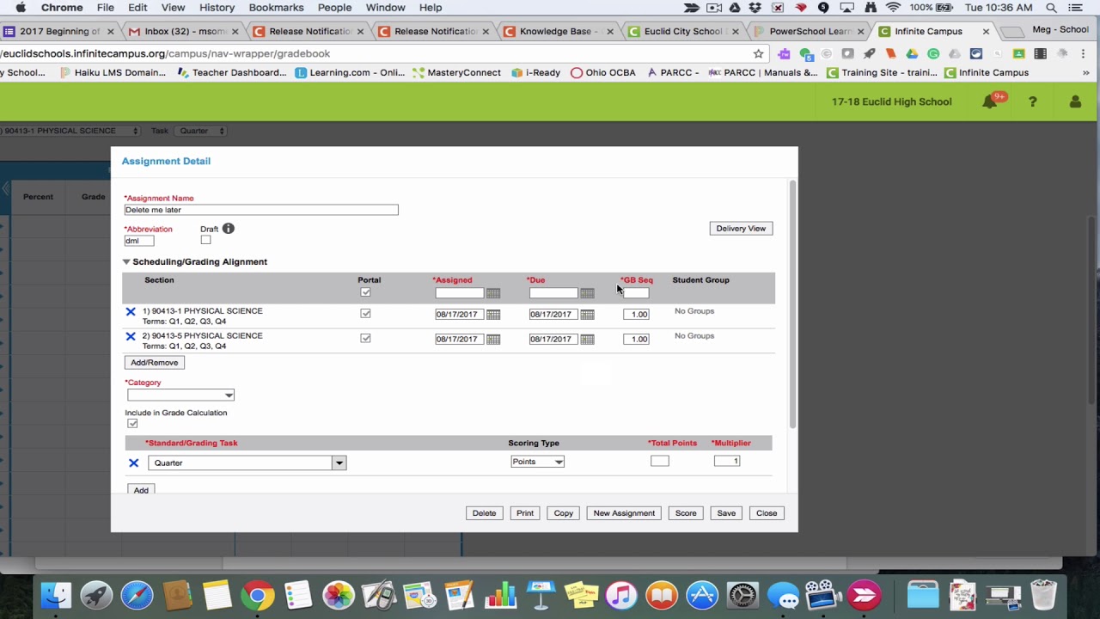Click the Add/Remove sections button
The width and height of the screenshot is (1100, 619).
(155, 363)
